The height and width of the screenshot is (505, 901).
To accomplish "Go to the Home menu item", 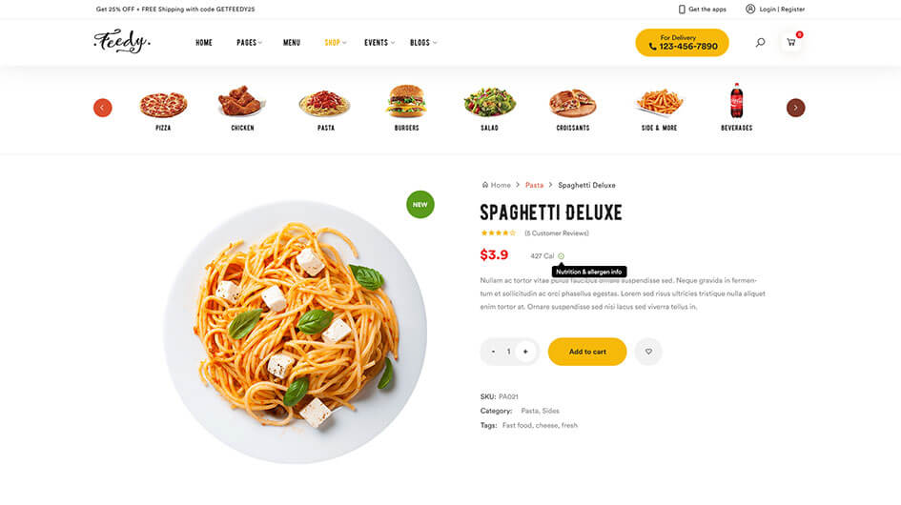I will click(x=204, y=43).
